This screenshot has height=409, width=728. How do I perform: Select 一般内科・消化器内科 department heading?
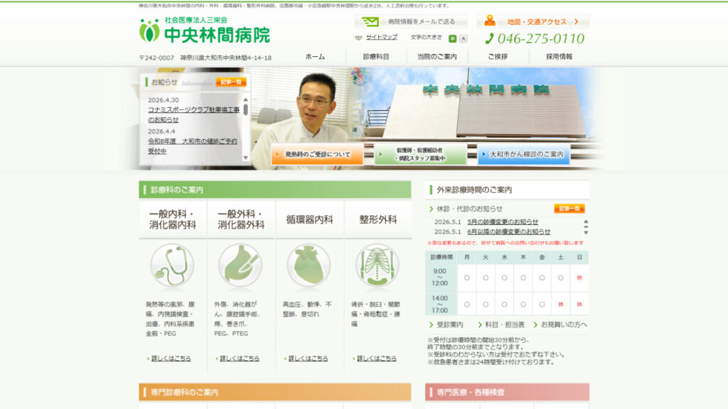[x=173, y=219]
